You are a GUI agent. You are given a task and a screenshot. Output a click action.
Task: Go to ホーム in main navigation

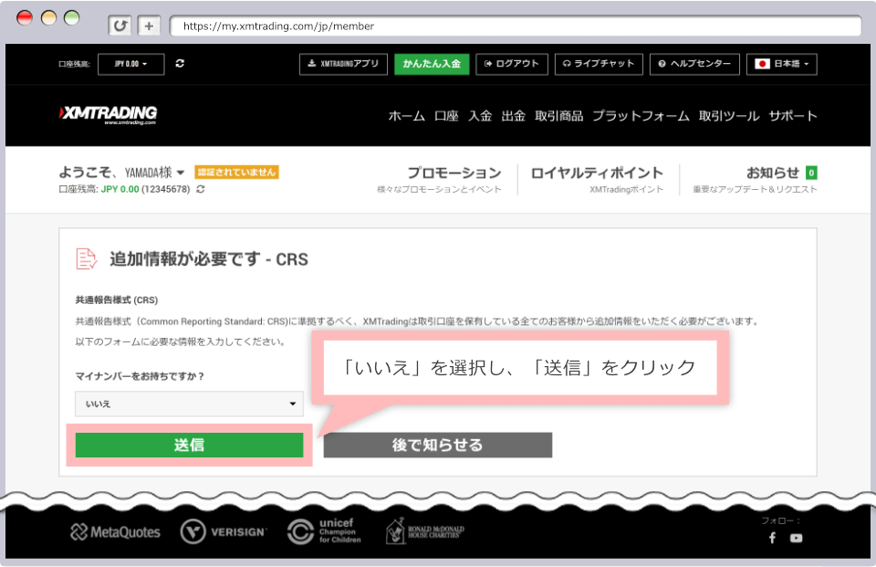(407, 116)
